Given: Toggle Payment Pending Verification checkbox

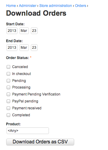Looking at the screenshot, I should pos(8,94).
